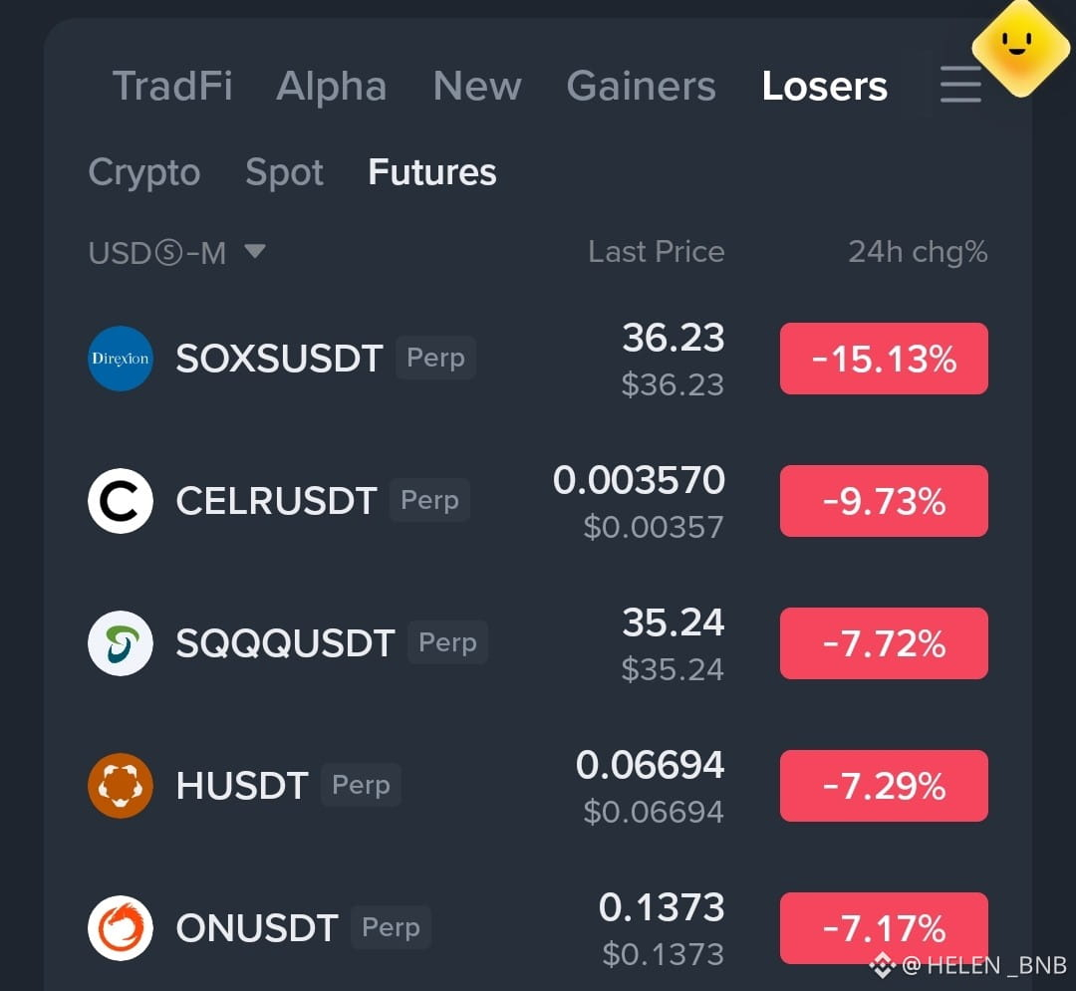
Task: Tap the SQQQUSDT coin logo
Action: [121, 643]
